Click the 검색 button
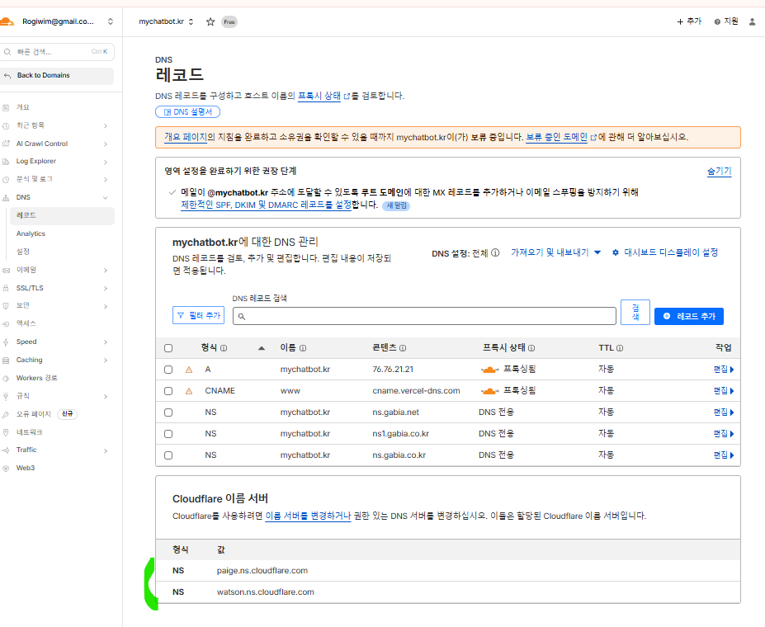Image resolution: width=765 pixels, height=627 pixels. (x=635, y=312)
